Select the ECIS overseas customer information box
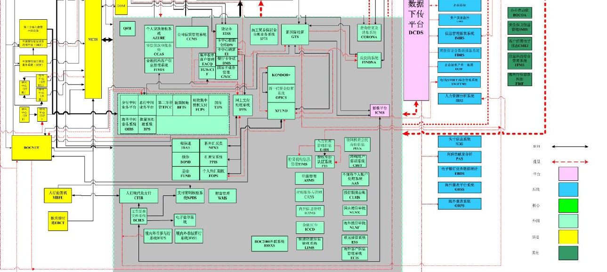This screenshot has width=607, height=272. tap(355, 254)
